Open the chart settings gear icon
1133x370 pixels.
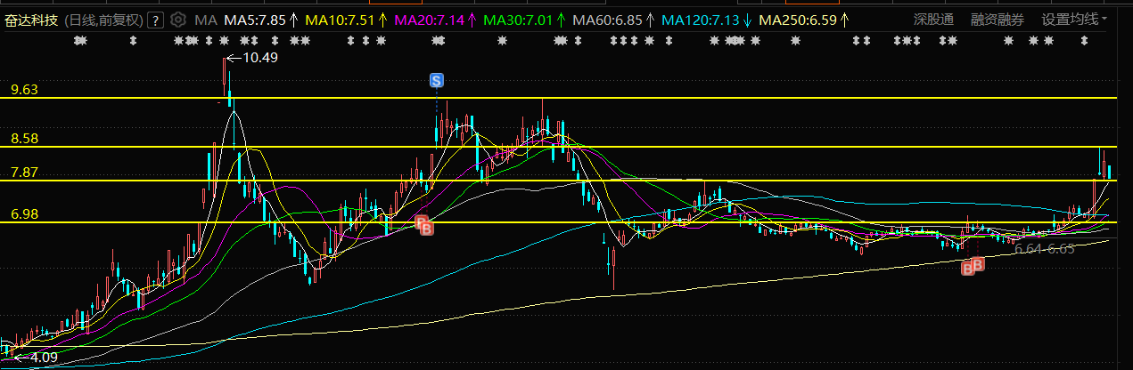pyautogui.click(x=178, y=19)
